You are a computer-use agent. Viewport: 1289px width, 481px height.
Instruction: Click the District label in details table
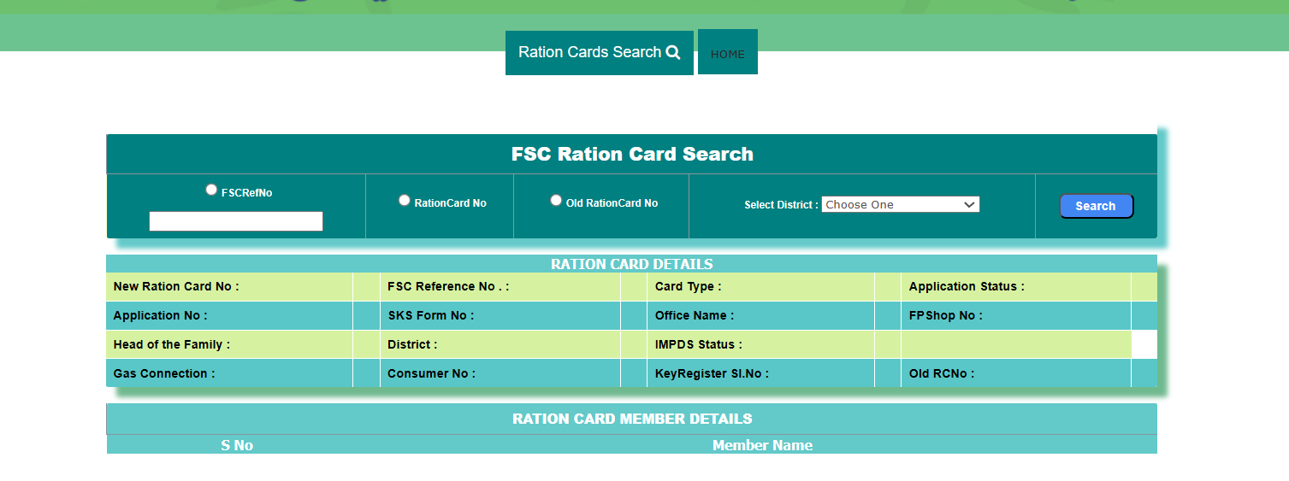tap(412, 344)
